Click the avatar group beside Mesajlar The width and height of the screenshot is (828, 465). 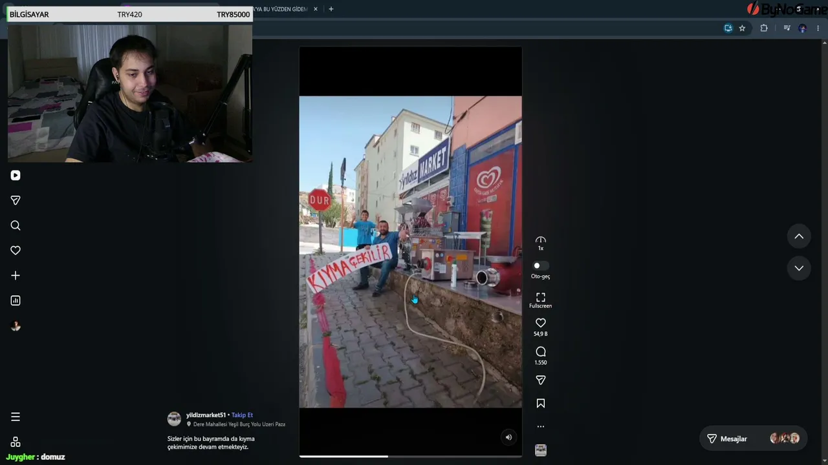pyautogui.click(x=785, y=439)
